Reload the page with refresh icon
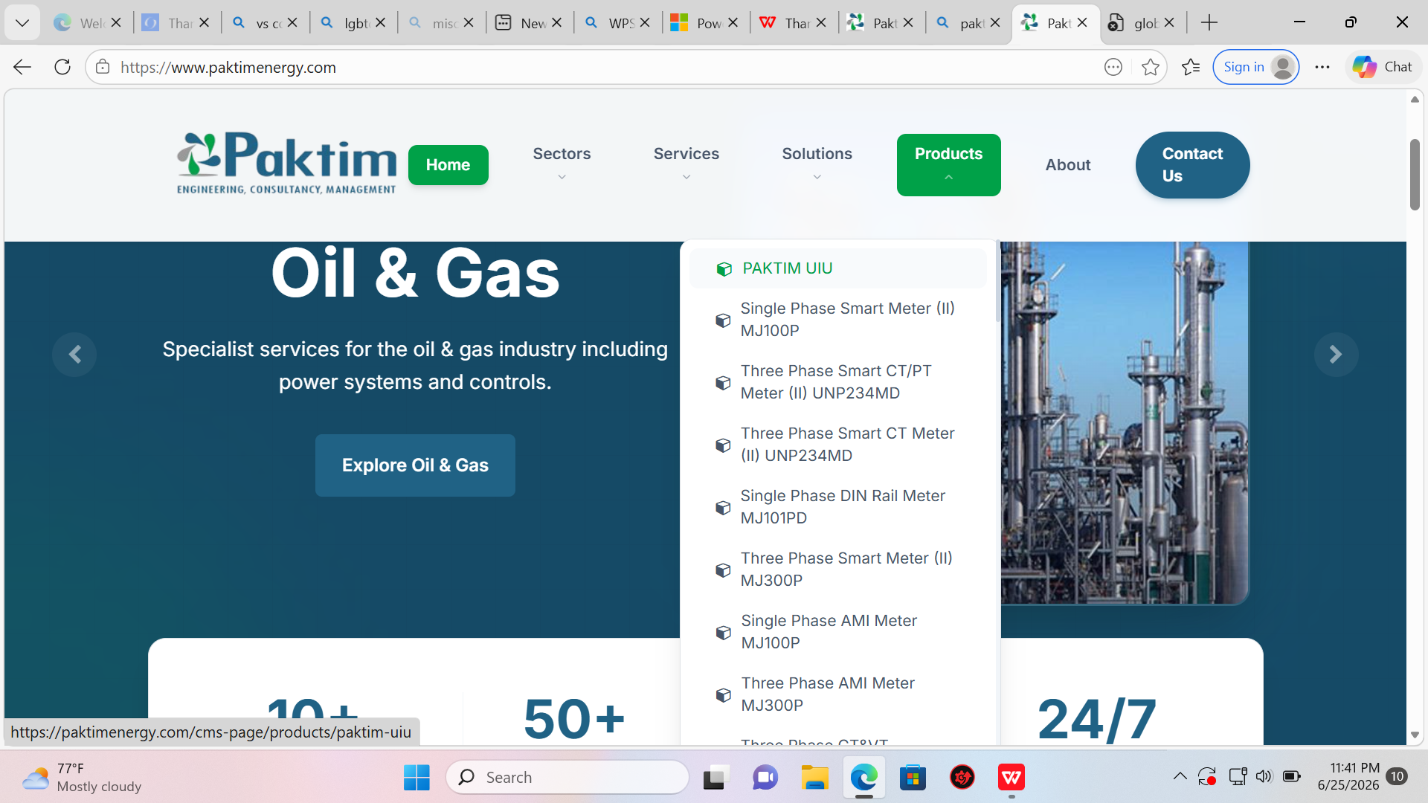 click(62, 67)
